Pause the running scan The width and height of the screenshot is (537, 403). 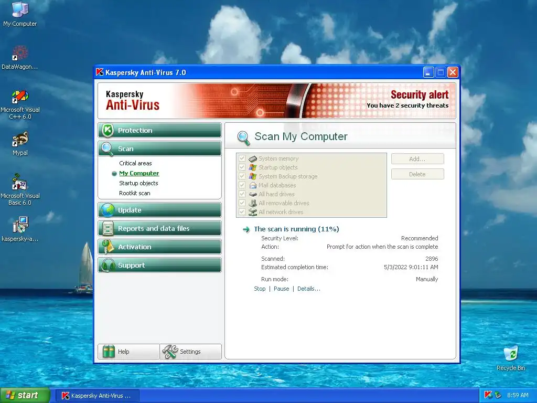point(281,289)
